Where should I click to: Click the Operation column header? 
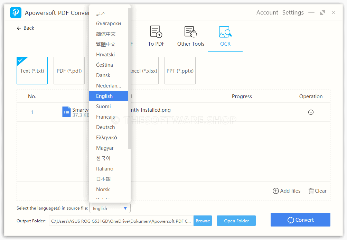[x=311, y=96]
